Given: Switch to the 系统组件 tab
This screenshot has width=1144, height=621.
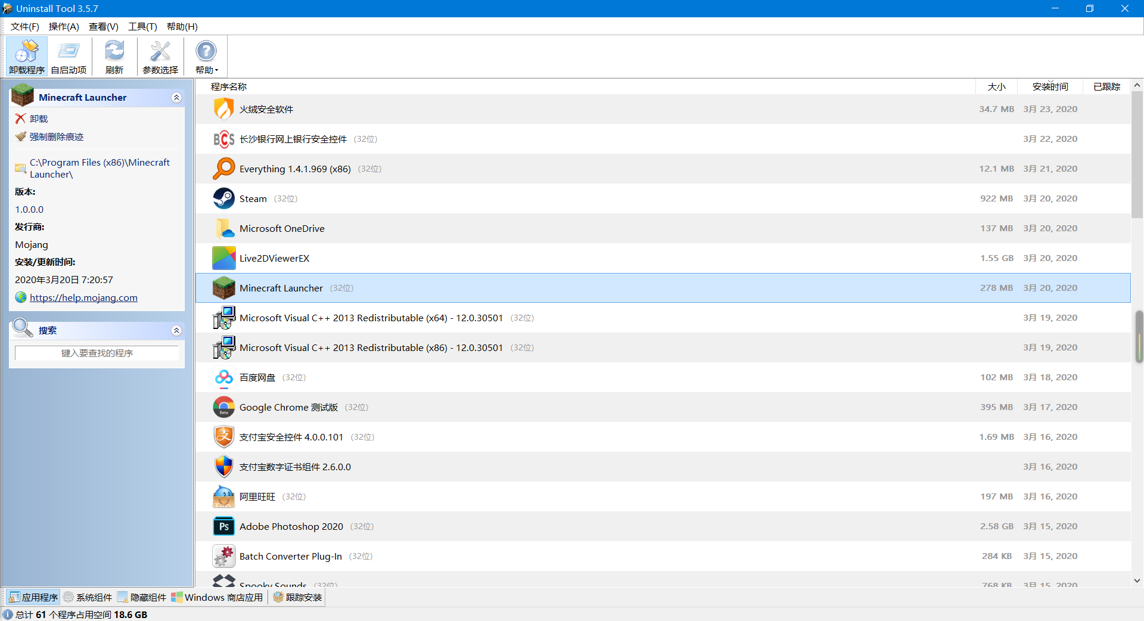Looking at the screenshot, I should (88, 597).
